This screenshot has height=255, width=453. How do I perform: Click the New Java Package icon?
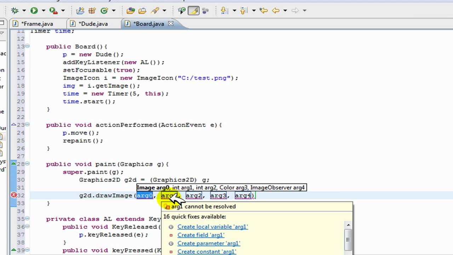(x=92, y=11)
